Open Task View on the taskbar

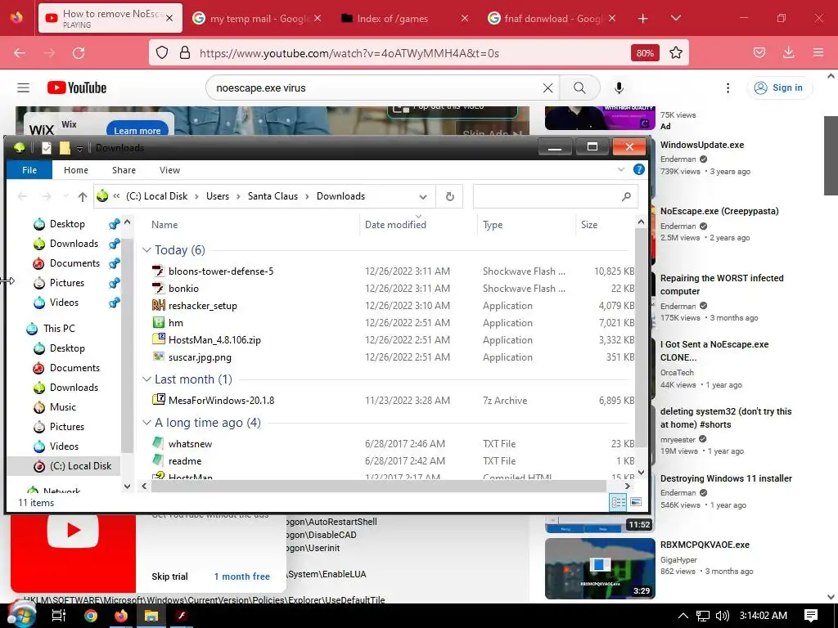[x=58, y=616]
